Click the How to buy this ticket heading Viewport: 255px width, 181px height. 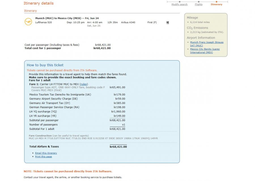tap(45, 65)
